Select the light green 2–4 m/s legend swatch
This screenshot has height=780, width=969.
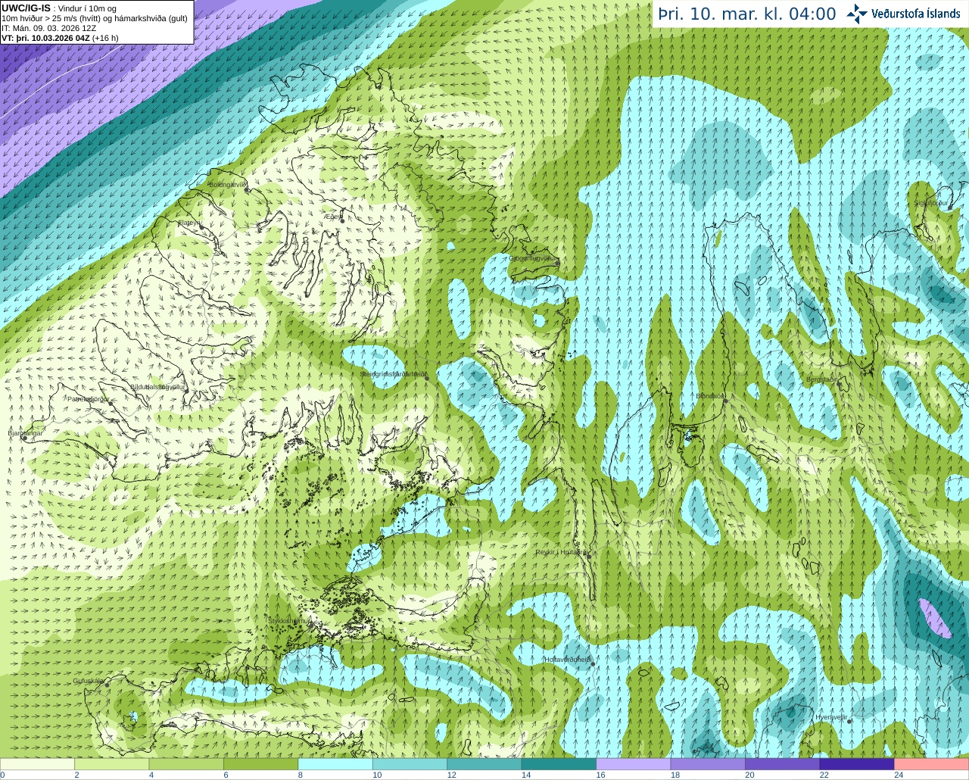pos(111,764)
